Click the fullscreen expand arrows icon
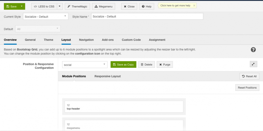 click(253, 64)
